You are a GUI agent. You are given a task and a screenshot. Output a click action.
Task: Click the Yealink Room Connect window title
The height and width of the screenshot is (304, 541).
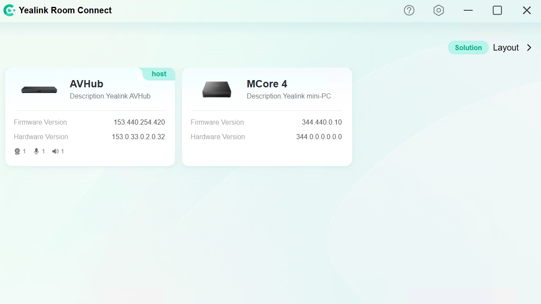65,10
